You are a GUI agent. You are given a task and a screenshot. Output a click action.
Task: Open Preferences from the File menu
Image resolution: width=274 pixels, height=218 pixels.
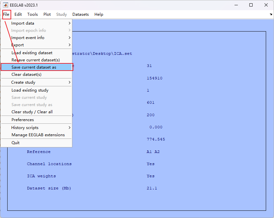[37, 120]
